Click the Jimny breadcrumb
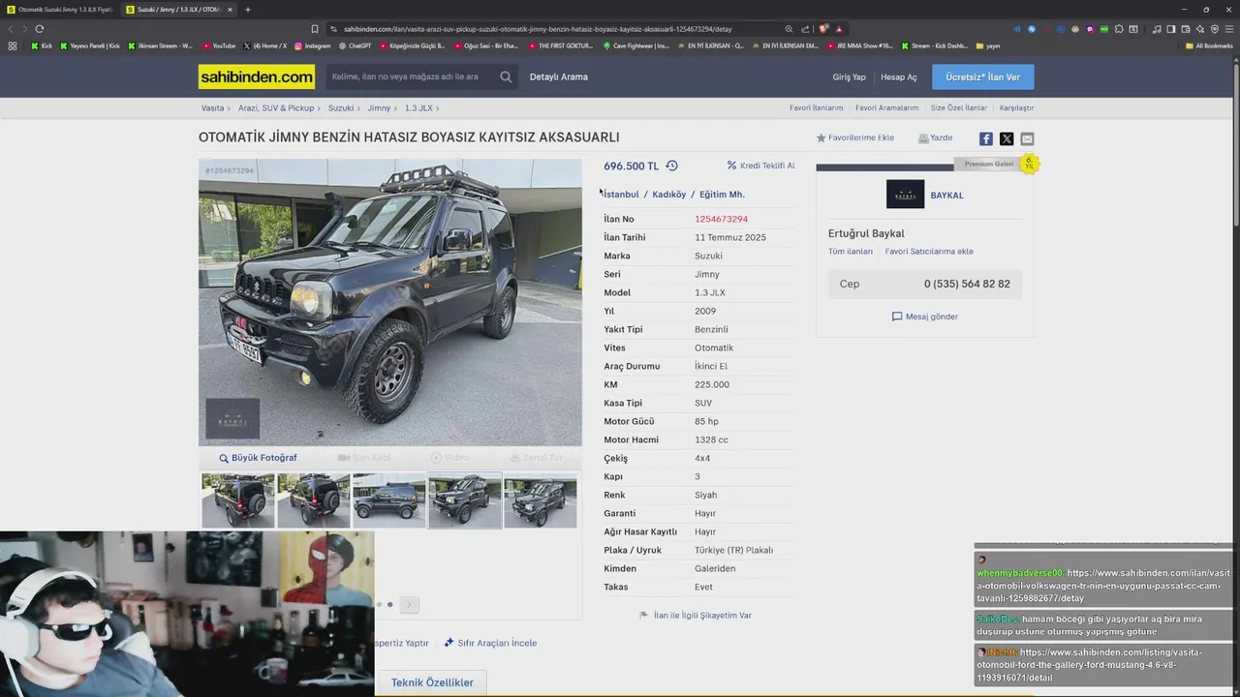 (379, 107)
